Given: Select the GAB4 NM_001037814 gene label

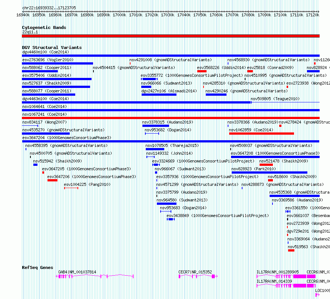Looking at the screenshot, I should (x=77, y=272).
